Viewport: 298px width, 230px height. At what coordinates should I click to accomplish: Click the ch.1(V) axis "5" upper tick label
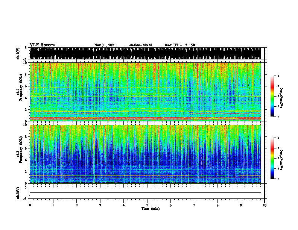pos(26,48)
